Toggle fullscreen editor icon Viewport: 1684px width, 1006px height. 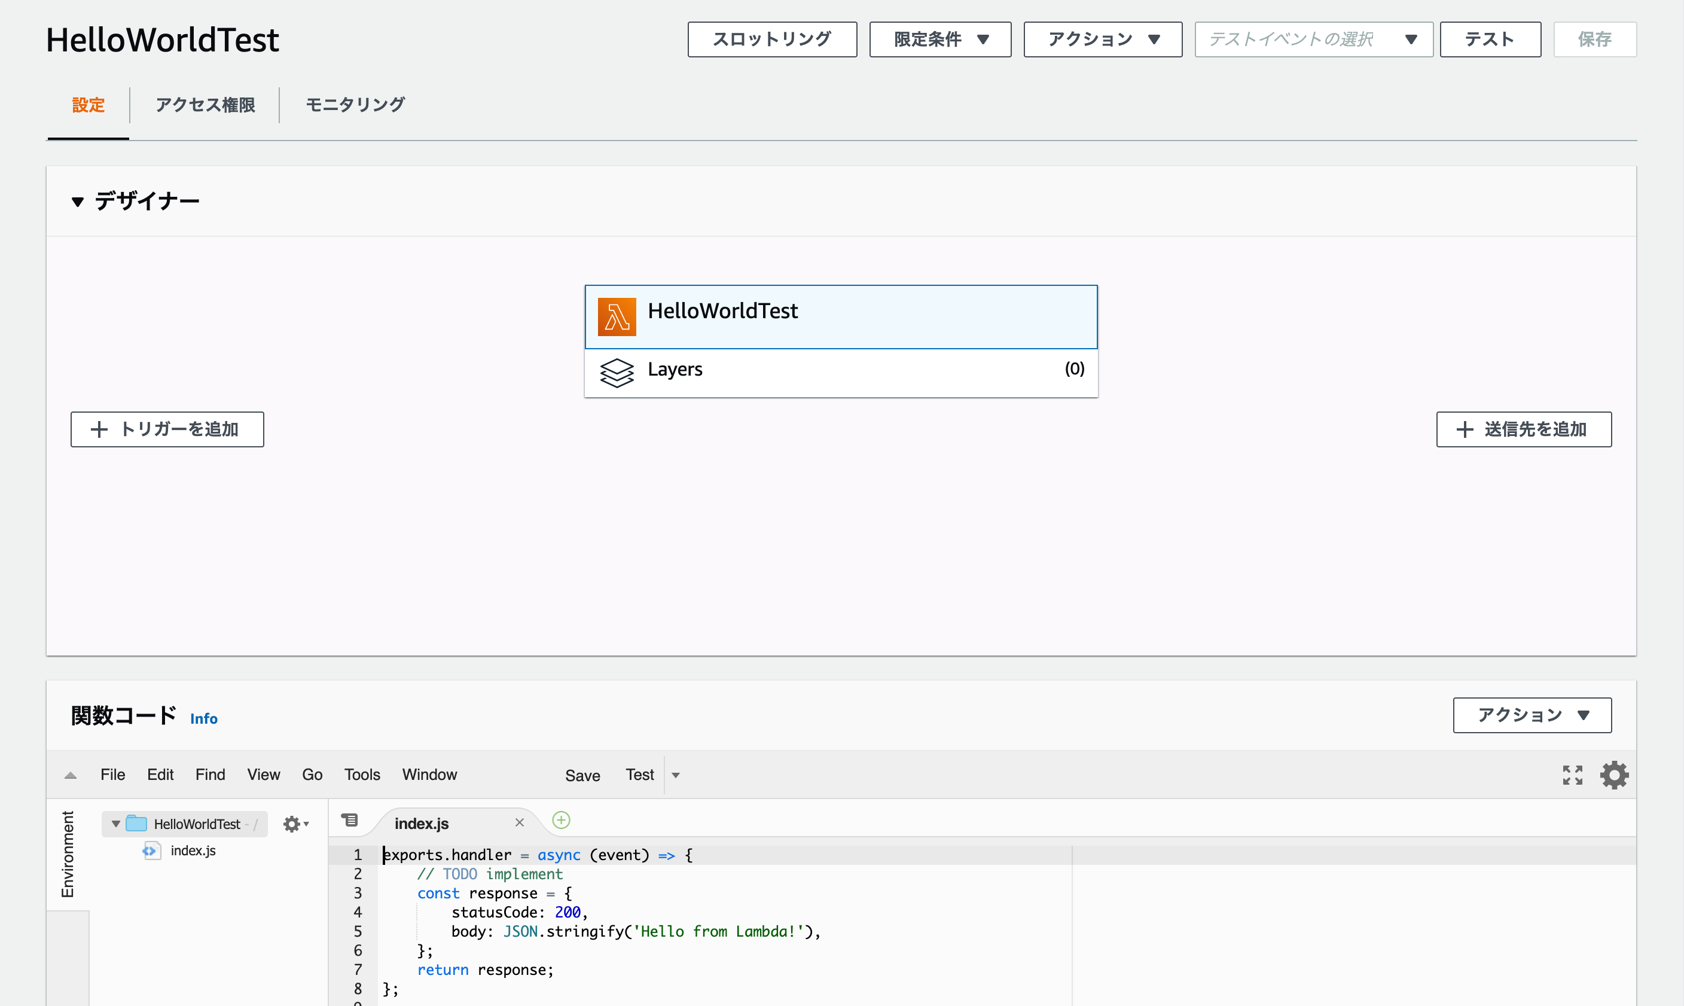pos(1572,775)
